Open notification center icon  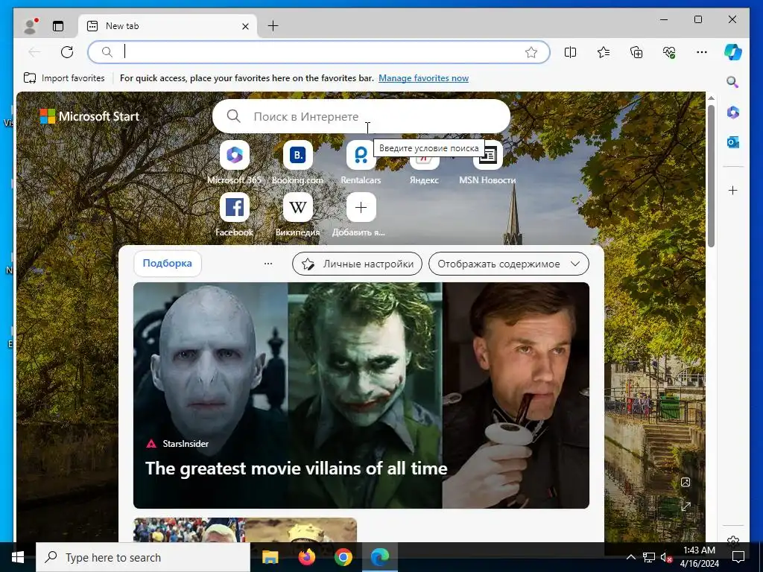(x=738, y=557)
